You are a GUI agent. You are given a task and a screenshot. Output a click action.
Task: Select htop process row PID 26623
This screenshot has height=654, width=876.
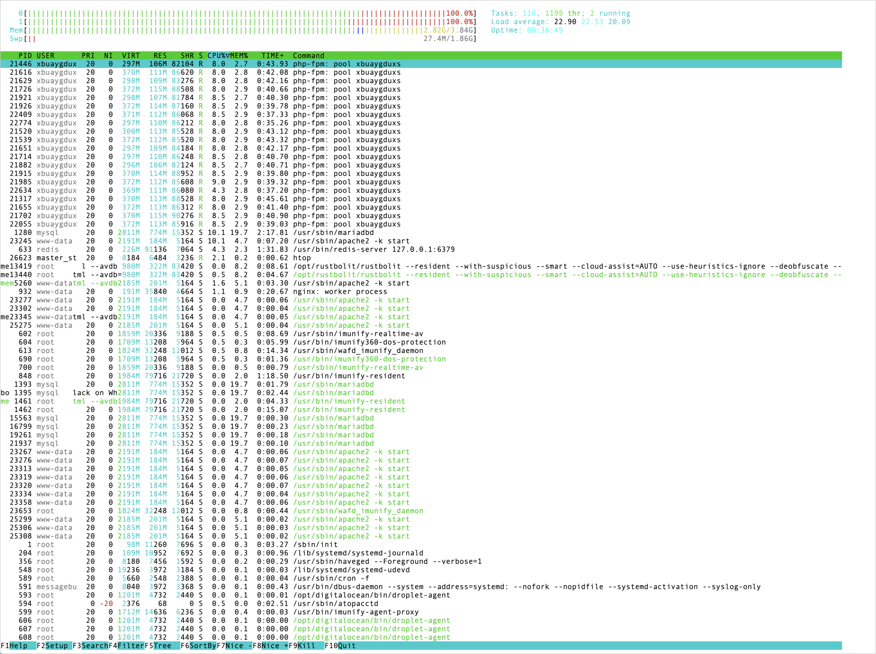[421, 258]
